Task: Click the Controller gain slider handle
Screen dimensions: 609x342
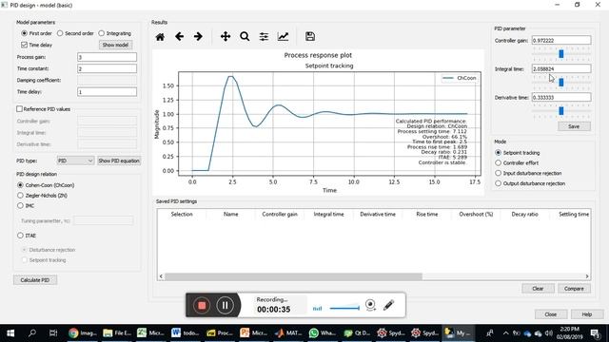Action: tap(561, 54)
